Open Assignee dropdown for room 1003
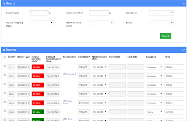Image resolution: width=188 pixels, height=121 pixels. 154,85
